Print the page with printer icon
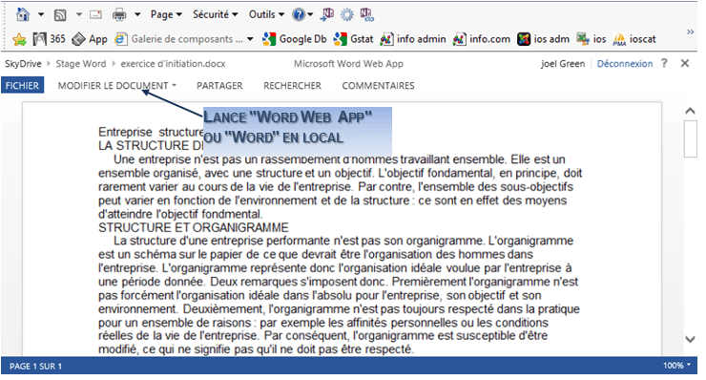The width and height of the screenshot is (706, 380). [x=119, y=15]
